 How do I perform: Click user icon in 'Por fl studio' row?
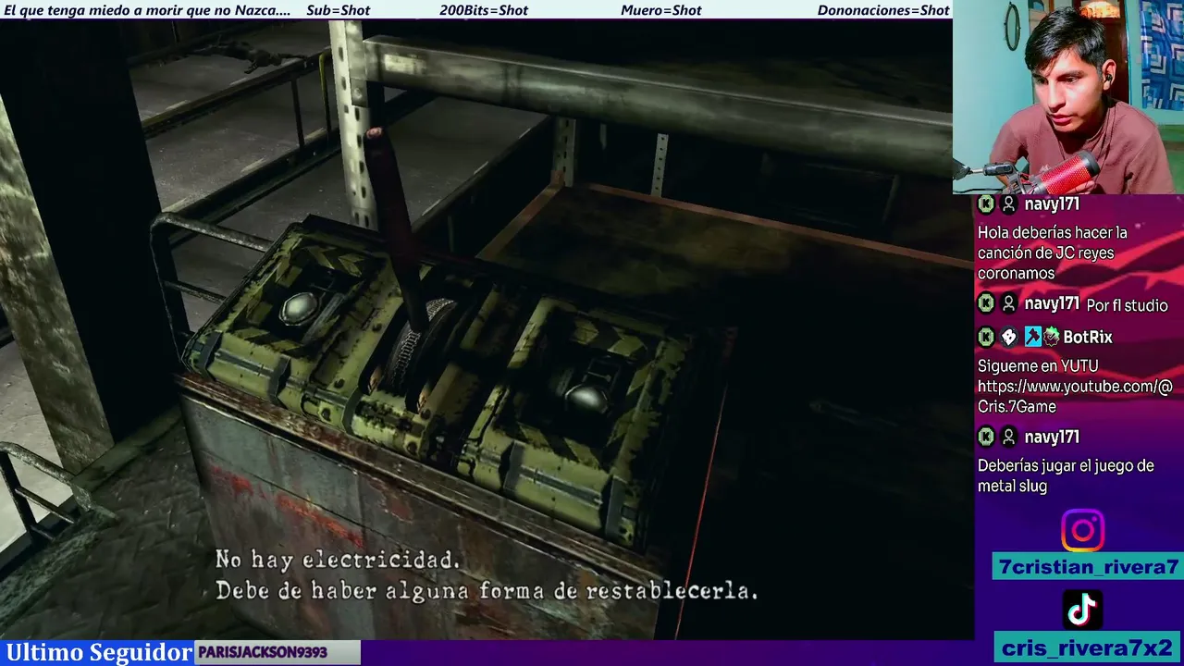[x=1009, y=303]
